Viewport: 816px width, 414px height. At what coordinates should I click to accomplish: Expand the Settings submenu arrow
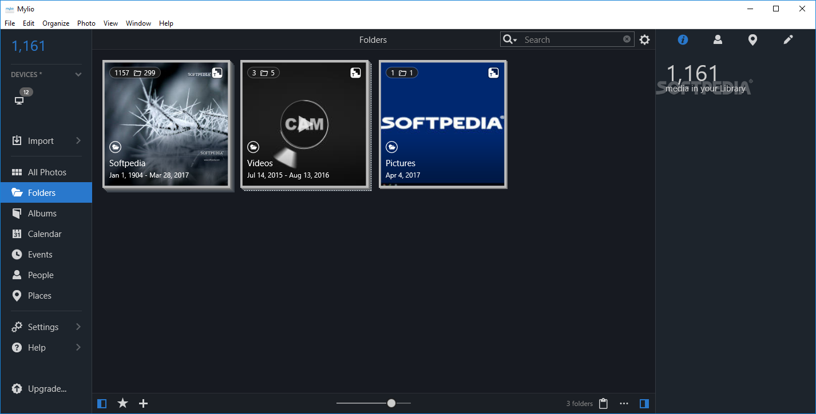(78, 327)
